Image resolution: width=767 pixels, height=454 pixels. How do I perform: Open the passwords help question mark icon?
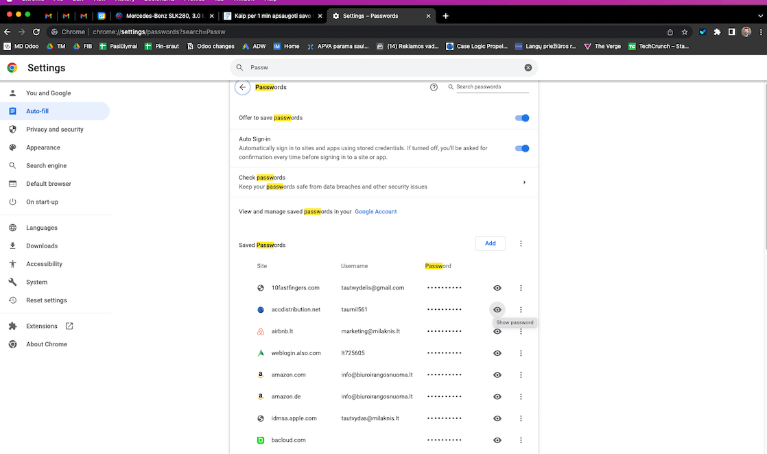(434, 88)
